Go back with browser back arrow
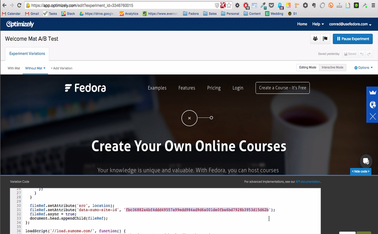The width and height of the screenshot is (378, 234). click(4, 5)
